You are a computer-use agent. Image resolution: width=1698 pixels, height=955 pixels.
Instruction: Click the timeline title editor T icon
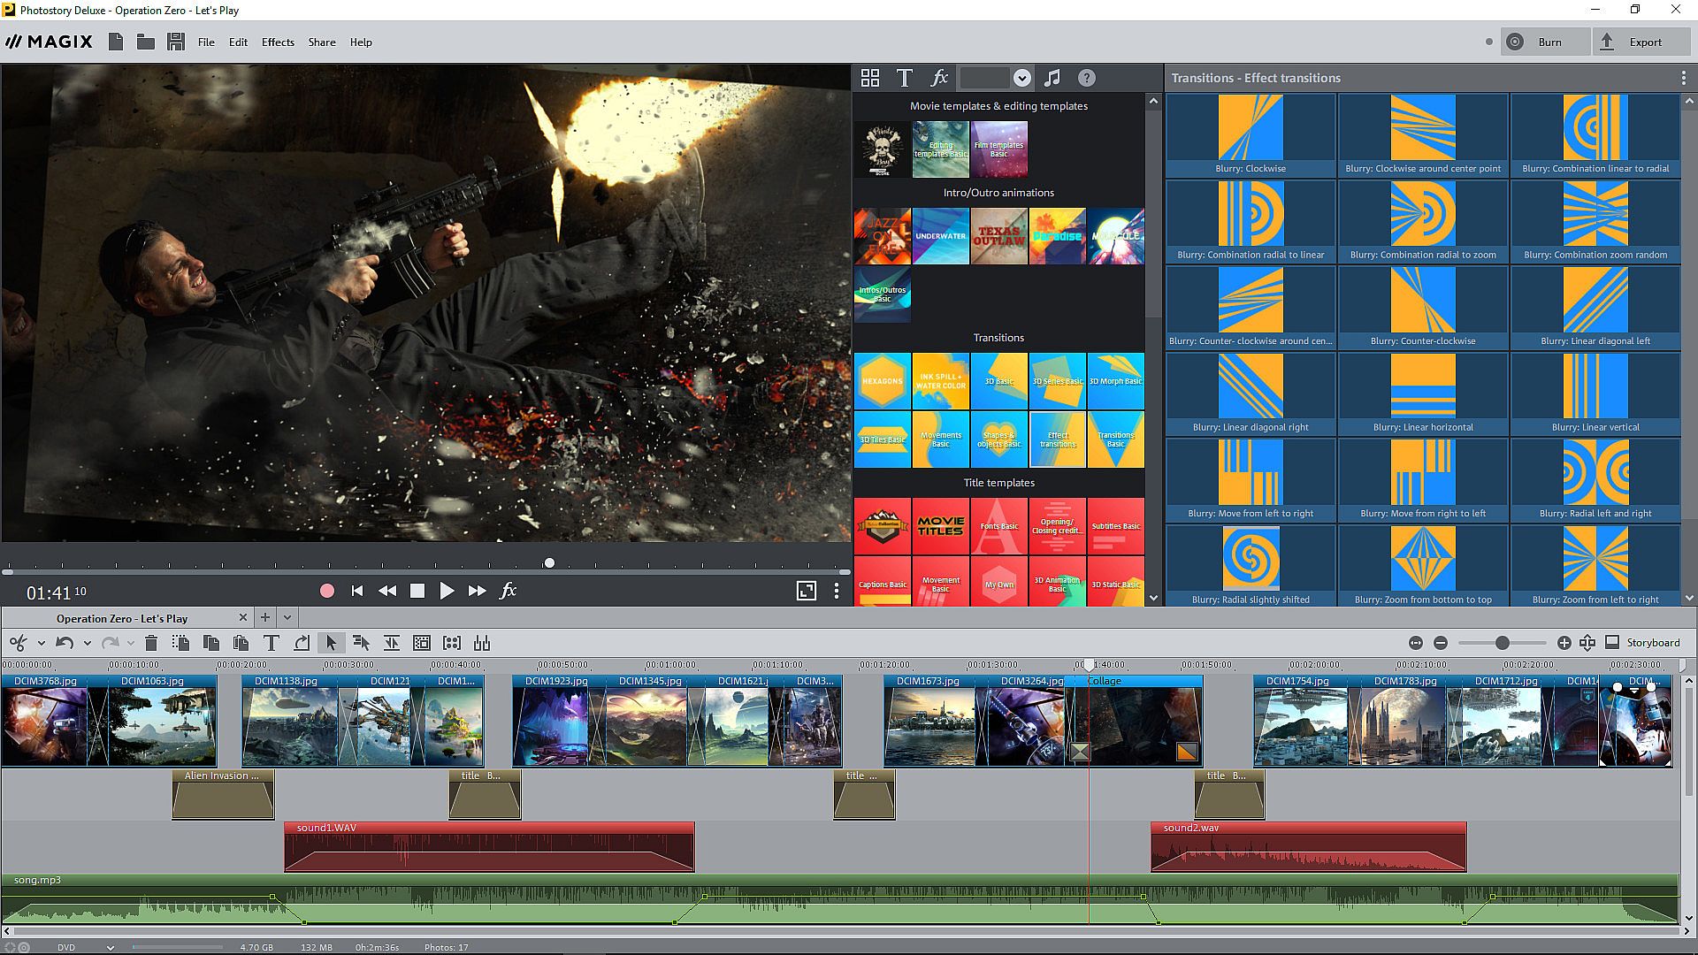coord(272,643)
